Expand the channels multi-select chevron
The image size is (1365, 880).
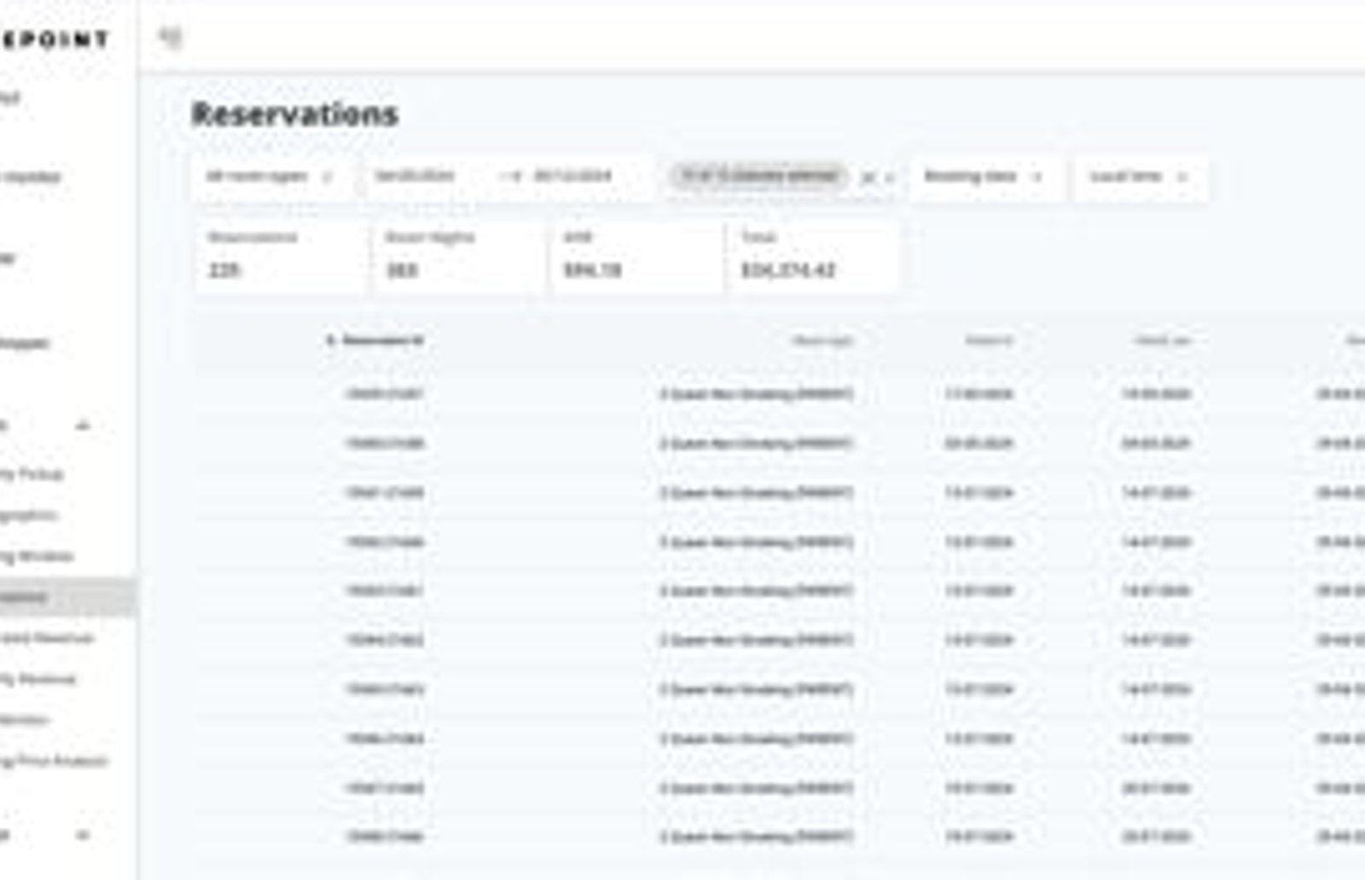(x=889, y=177)
